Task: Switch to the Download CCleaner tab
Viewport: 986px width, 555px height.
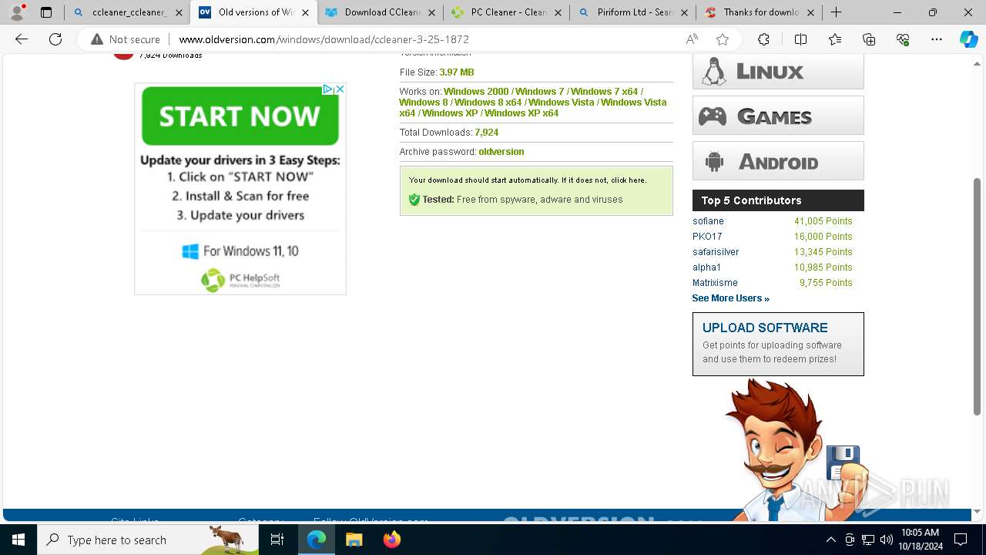Action: point(380,12)
